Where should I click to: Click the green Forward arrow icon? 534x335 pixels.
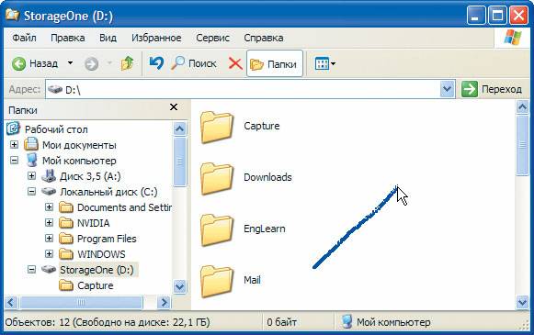coord(91,63)
